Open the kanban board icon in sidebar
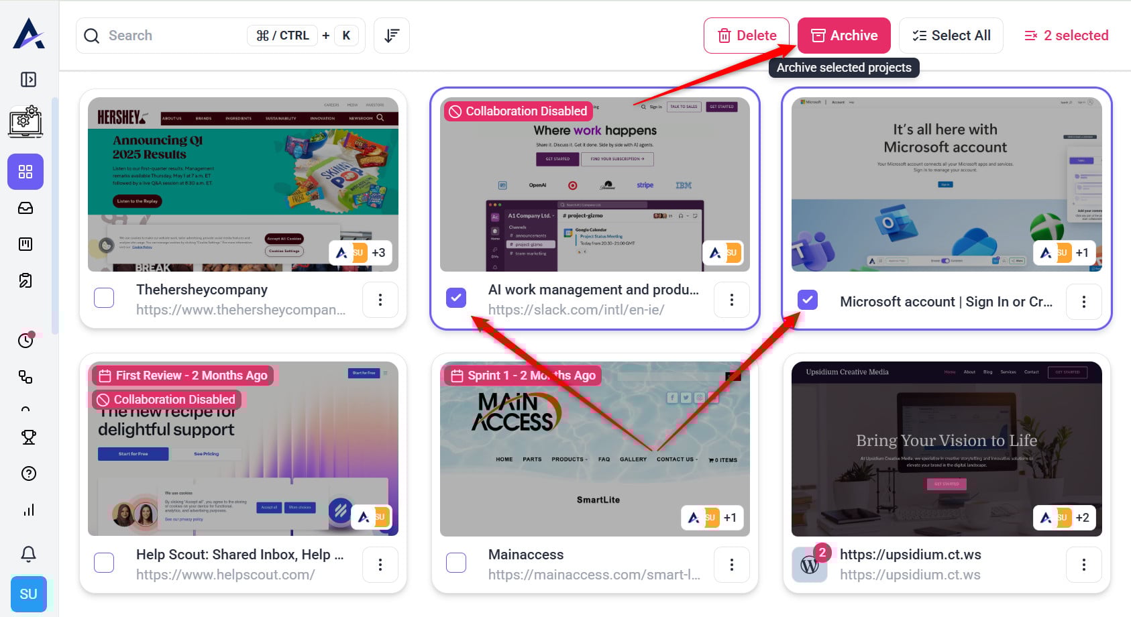 click(x=25, y=244)
